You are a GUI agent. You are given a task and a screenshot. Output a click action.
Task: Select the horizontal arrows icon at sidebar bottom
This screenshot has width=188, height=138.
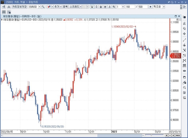coord(184,98)
